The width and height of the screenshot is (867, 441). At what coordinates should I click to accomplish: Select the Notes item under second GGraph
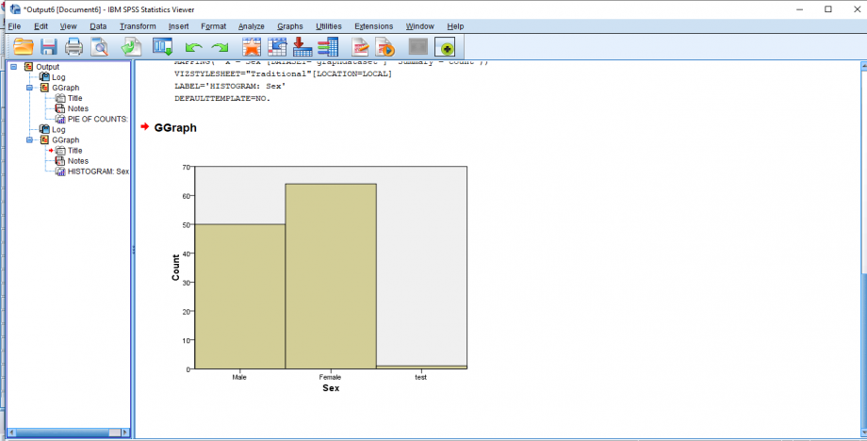click(x=77, y=161)
